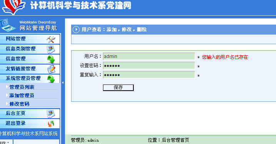This screenshot has width=276, height=144.
Task: Click the arrow bullet before 修改密码
Action: pos(7,103)
